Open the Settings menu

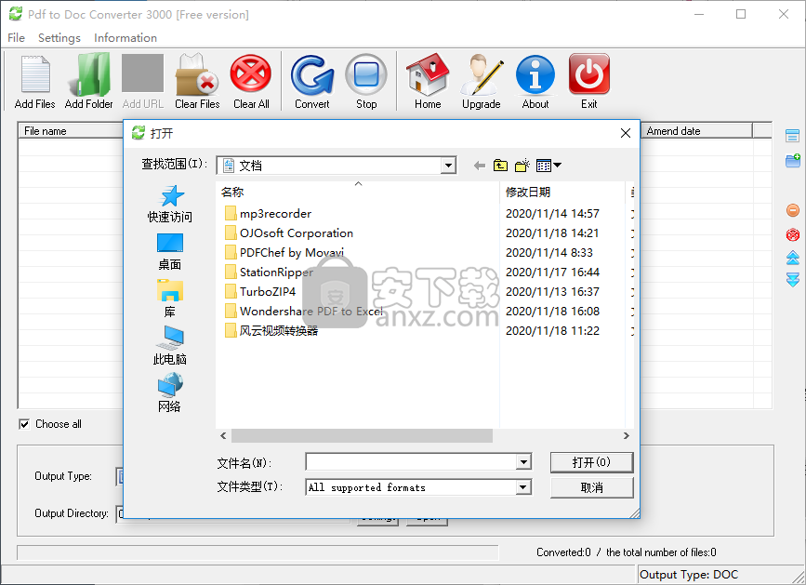(59, 38)
